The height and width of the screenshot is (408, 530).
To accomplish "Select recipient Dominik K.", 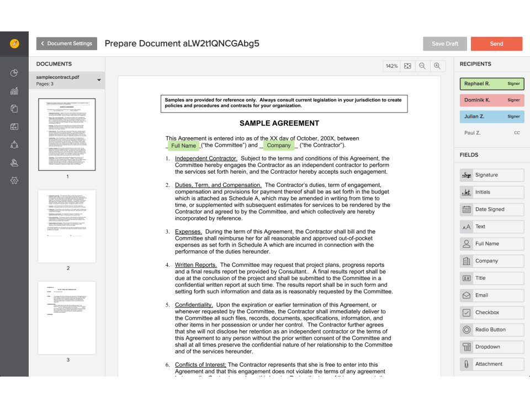I will click(492, 100).
